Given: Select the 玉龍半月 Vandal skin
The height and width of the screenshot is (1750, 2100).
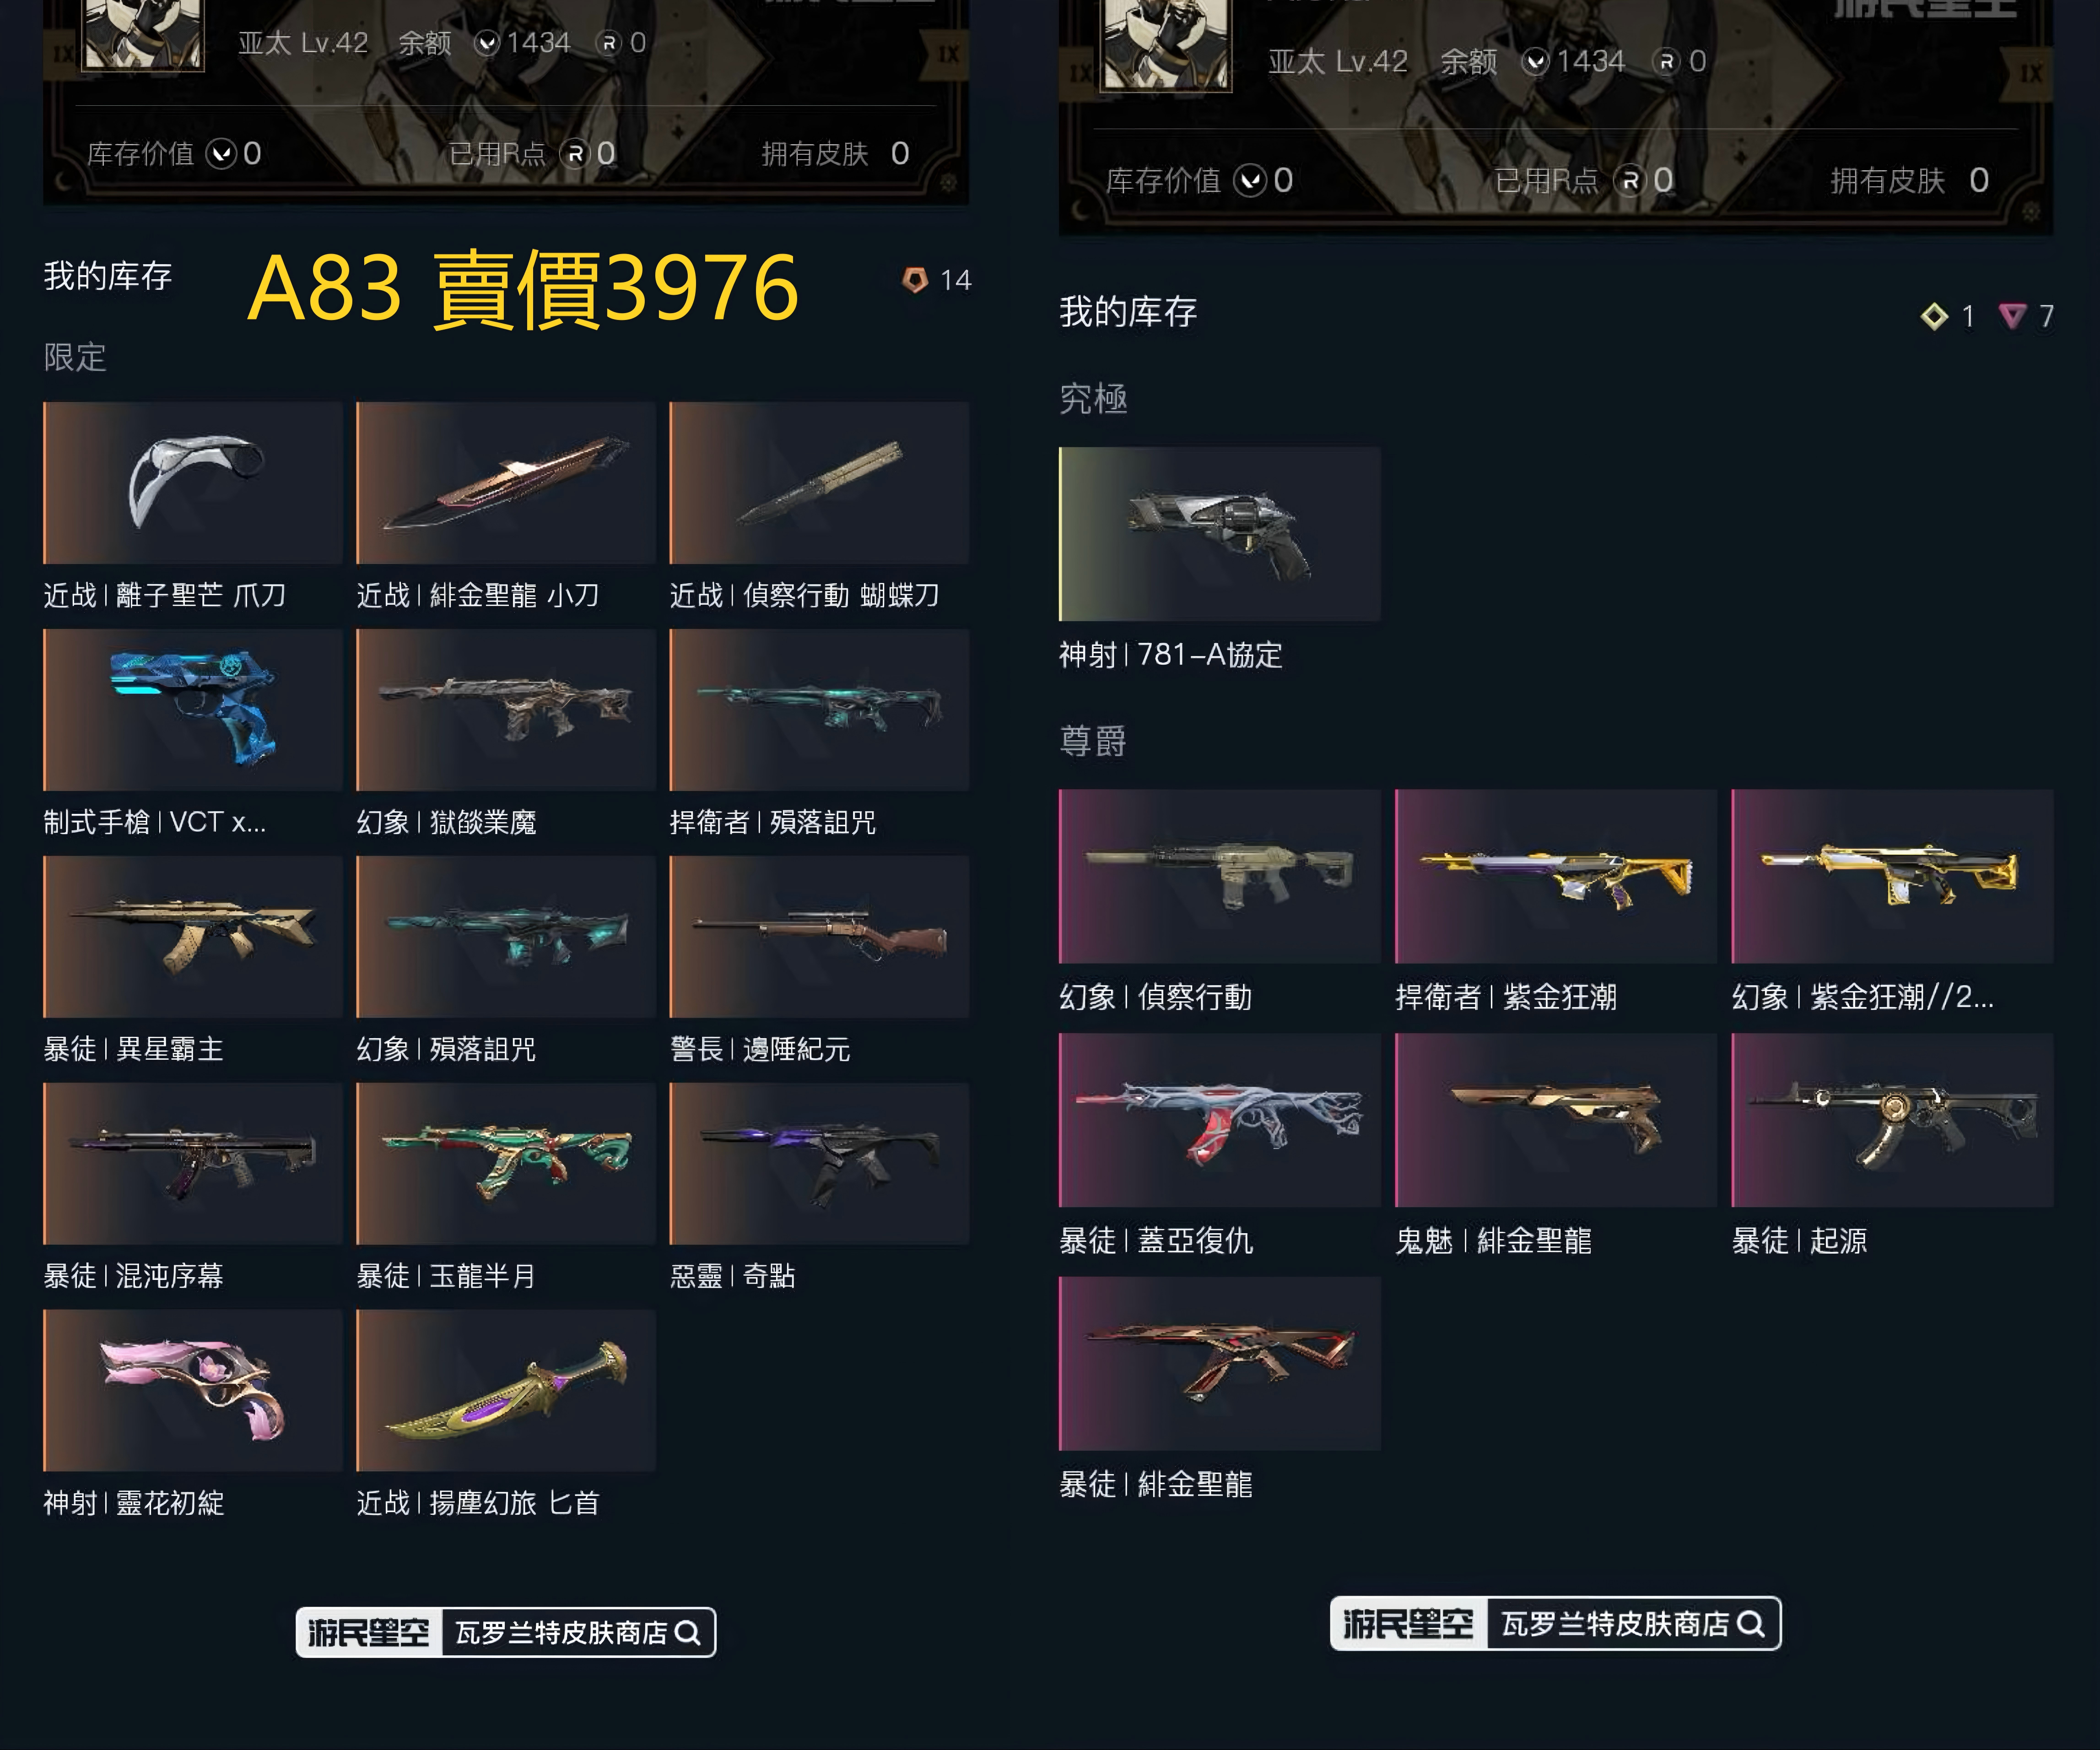Looking at the screenshot, I should [x=505, y=1163].
